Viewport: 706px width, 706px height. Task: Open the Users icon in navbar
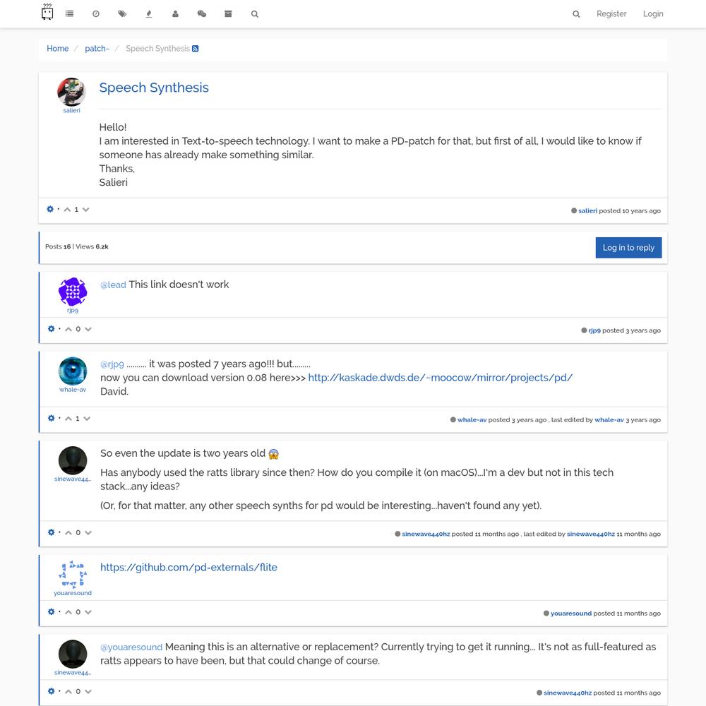[x=175, y=13]
